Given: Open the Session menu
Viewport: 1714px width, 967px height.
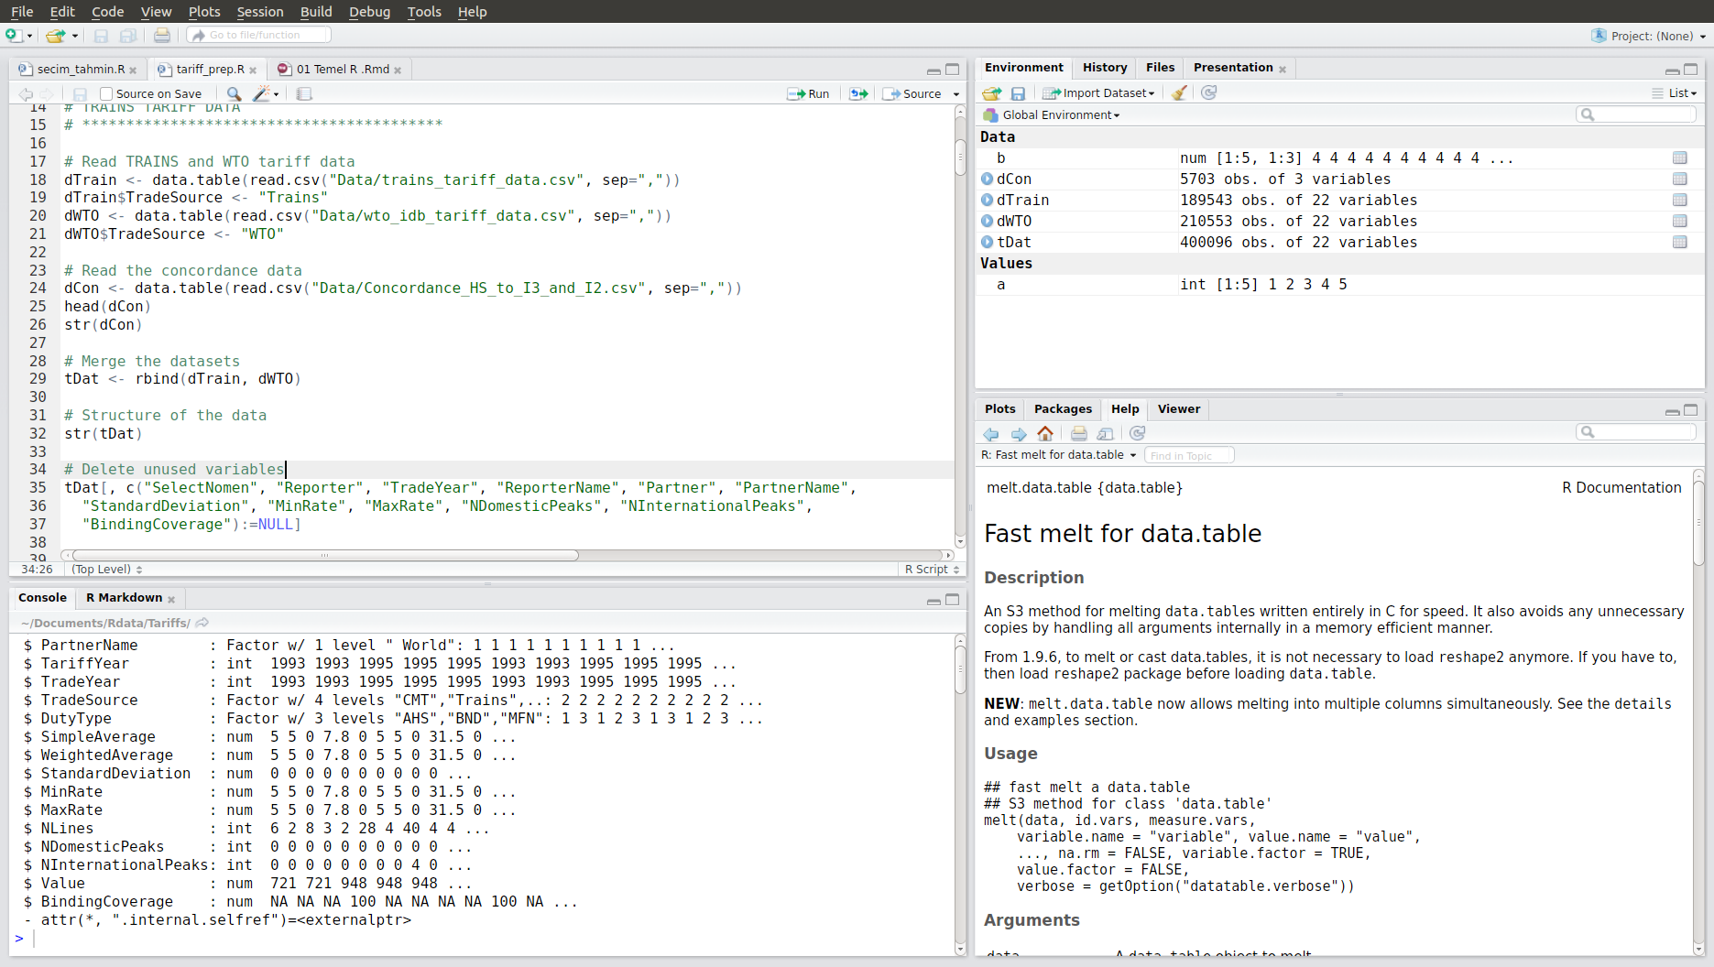Looking at the screenshot, I should [x=260, y=12].
